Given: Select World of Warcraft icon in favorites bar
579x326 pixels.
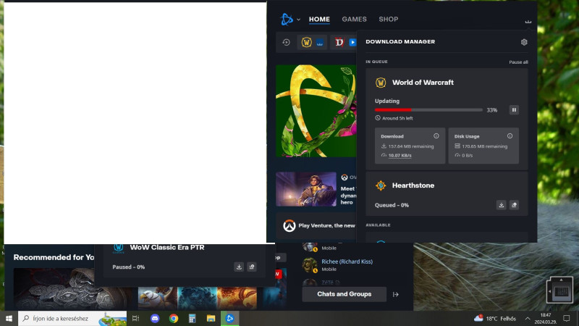Looking at the screenshot, I should click(306, 42).
